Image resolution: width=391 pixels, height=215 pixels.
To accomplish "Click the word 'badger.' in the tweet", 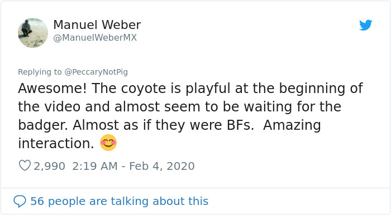I will (43, 125).
